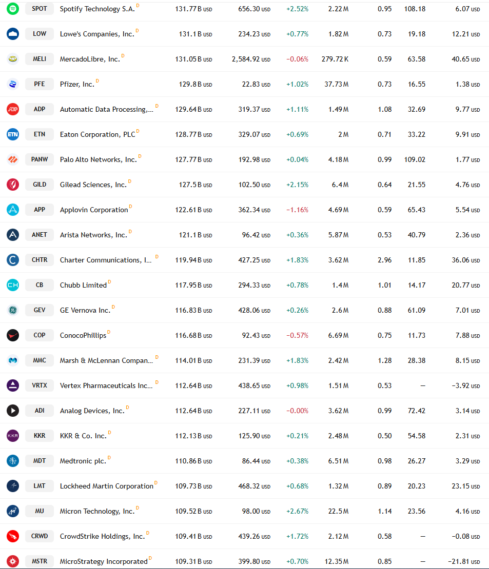
Task: Open KKR & Co. Inc. link
Action: [x=83, y=436]
